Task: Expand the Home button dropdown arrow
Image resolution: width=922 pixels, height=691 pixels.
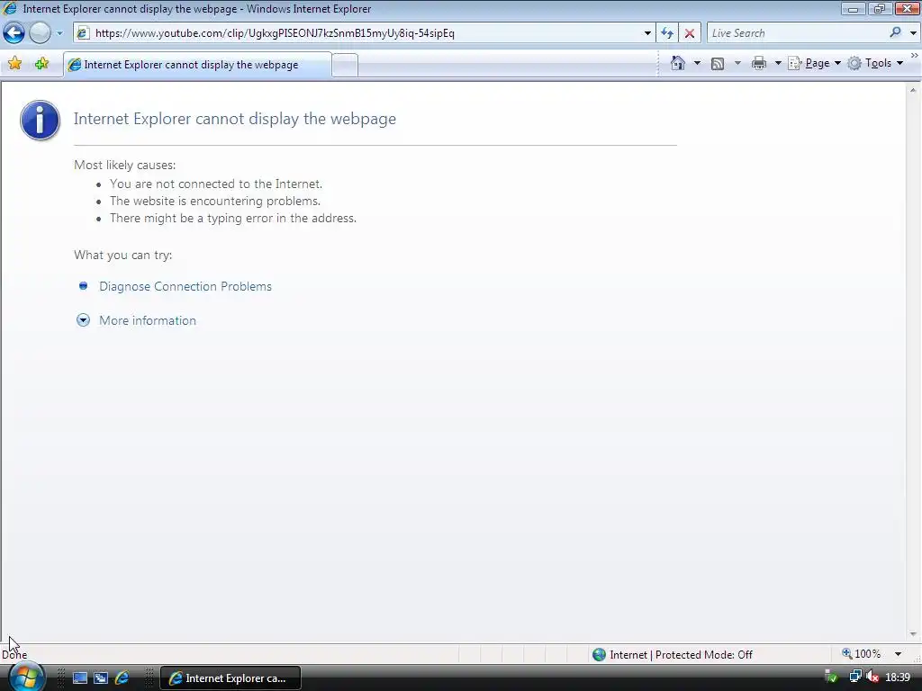Action: coord(697,63)
